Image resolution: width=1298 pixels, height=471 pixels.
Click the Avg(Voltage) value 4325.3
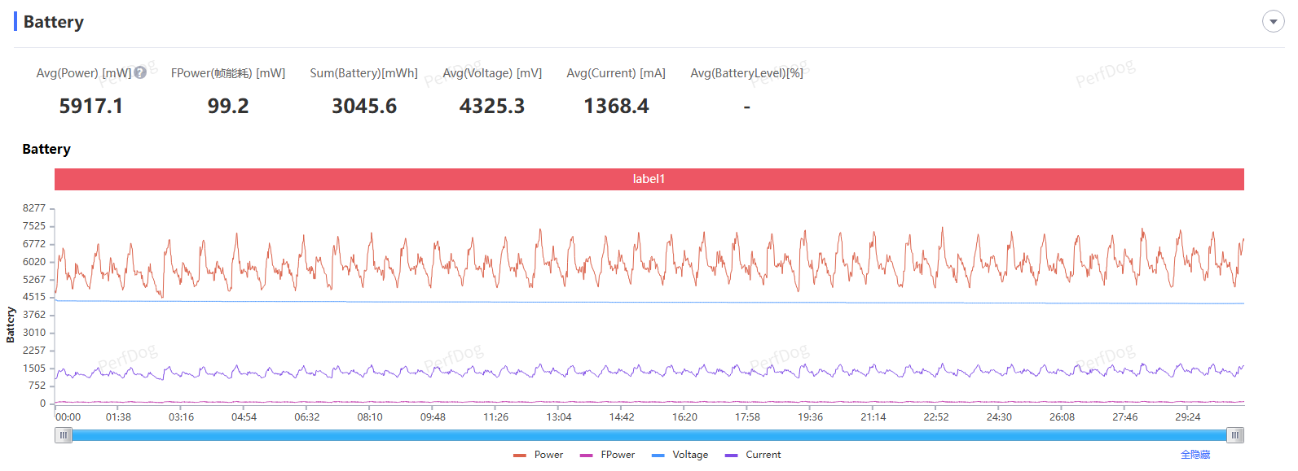[492, 107]
